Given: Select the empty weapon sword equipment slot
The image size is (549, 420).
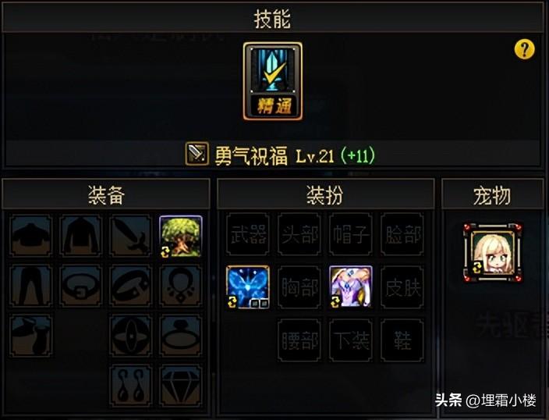Looking at the screenshot, I should click(x=130, y=236).
